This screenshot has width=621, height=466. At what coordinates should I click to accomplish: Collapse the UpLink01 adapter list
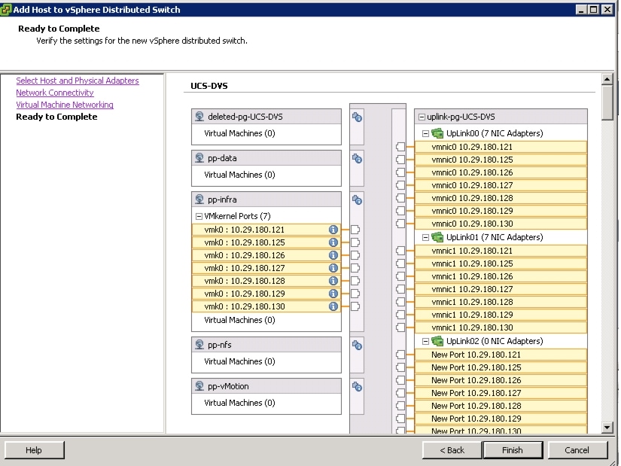click(x=425, y=237)
